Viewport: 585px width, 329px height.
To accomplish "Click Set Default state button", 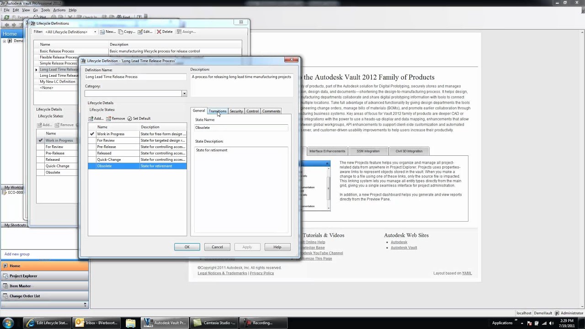I will pyautogui.click(x=139, y=118).
